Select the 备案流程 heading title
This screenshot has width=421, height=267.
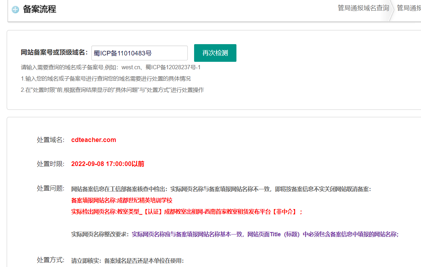click(x=39, y=9)
